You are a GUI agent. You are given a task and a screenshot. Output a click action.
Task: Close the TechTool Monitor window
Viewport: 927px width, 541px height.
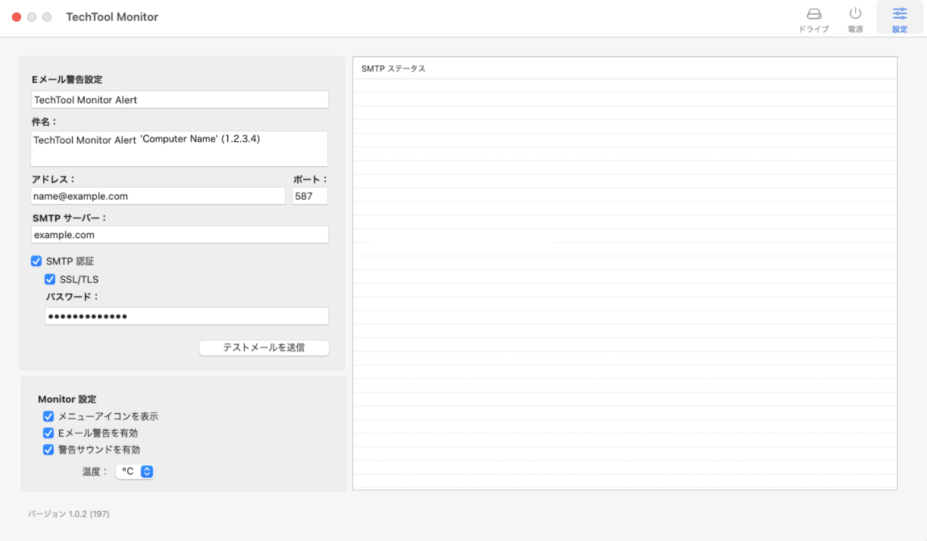pos(17,17)
